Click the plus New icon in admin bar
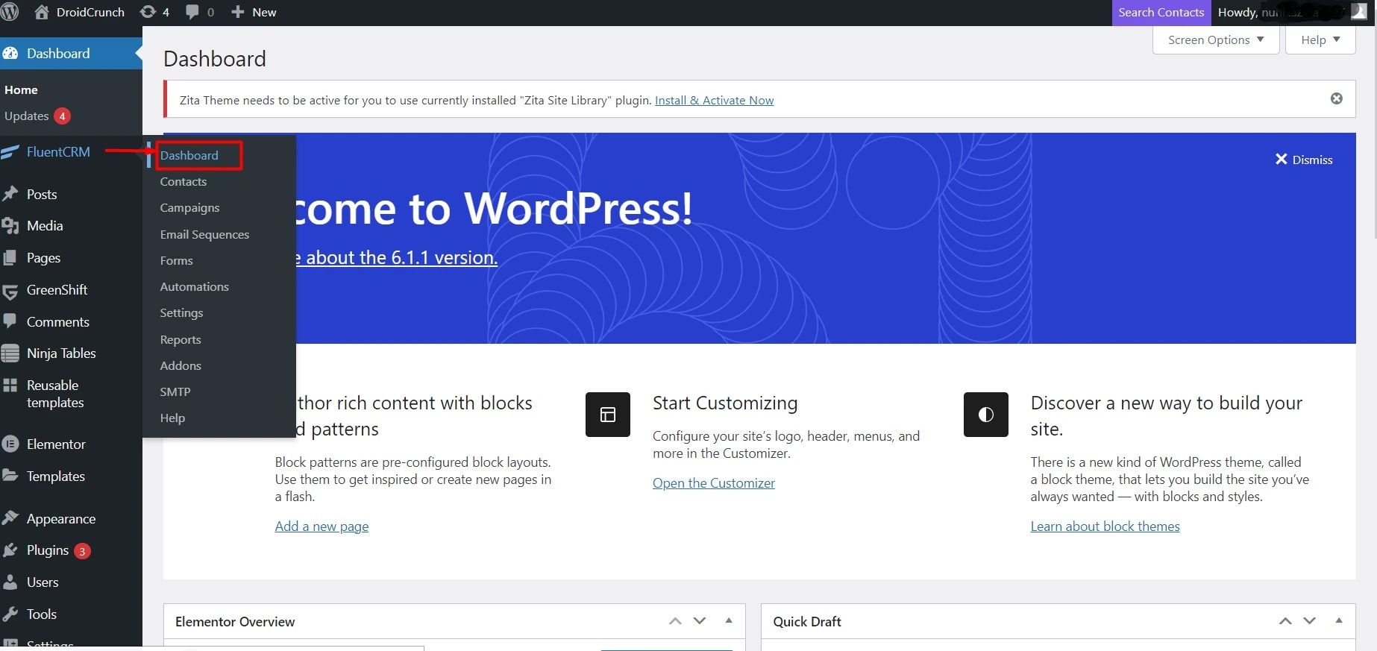 (237, 12)
